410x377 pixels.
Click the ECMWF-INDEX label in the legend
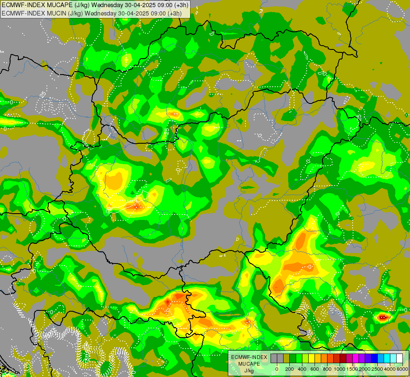pyautogui.click(x=249, y=357)
